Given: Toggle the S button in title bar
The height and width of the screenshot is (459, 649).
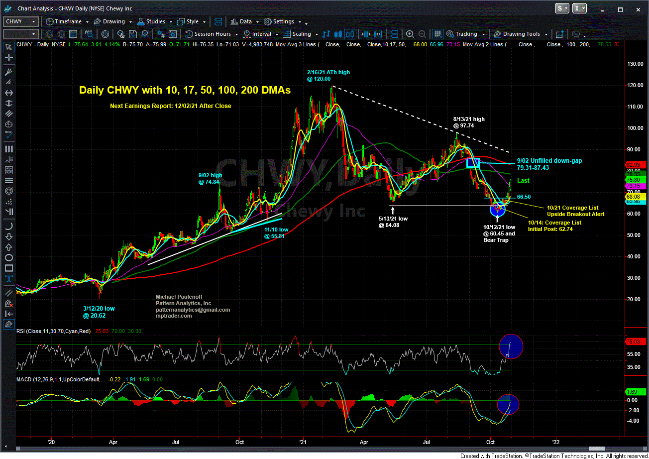Looking at the screenshot, I should [563, 8].
